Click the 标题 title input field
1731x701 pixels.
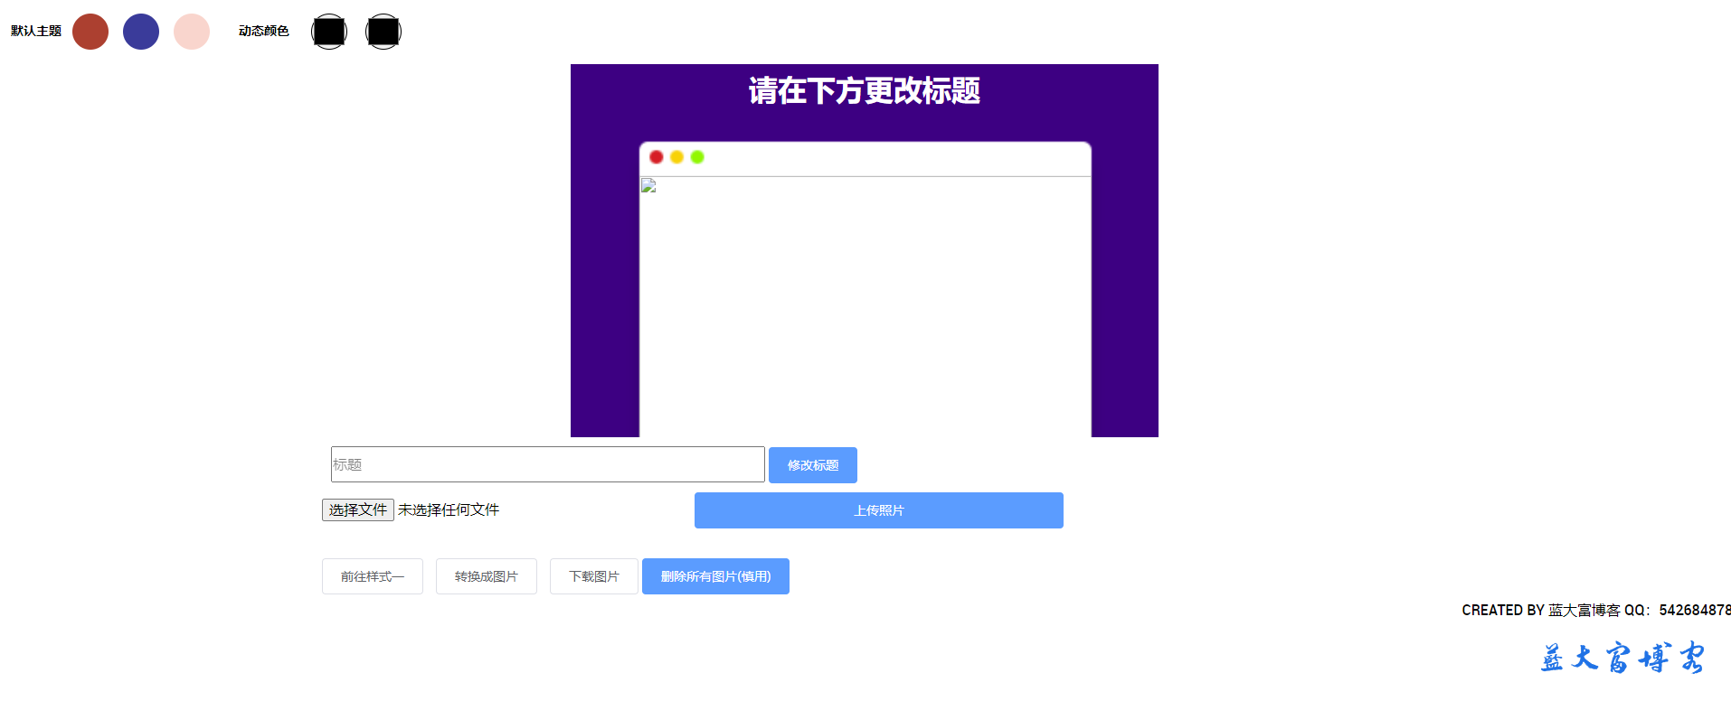point(548,464)
